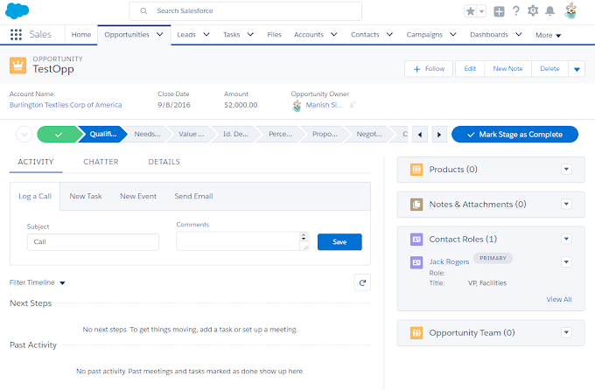This screenshot has width=595, height=390.
Task: Open the Filter Timeline dropdown
Action: (x=38, y=282)
